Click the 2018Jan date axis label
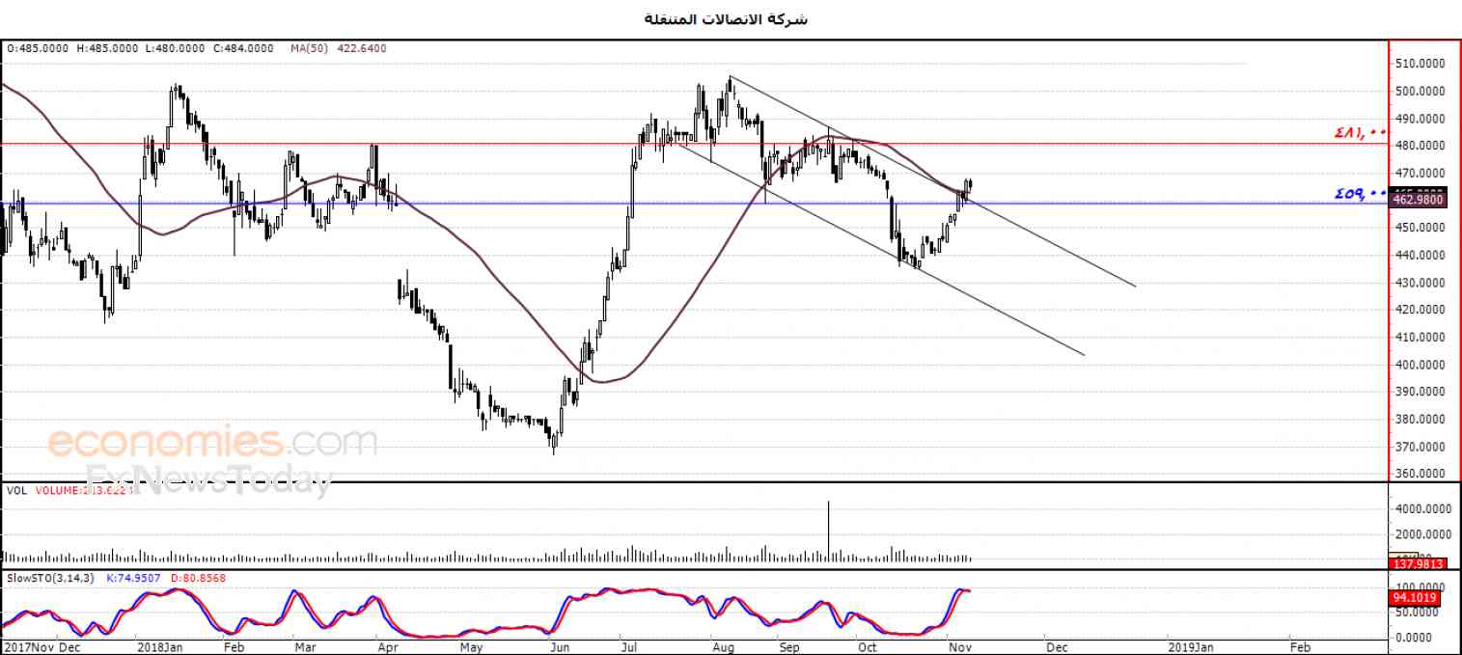The height and width of the screenshot is (655, 1462). coord(160,647)
